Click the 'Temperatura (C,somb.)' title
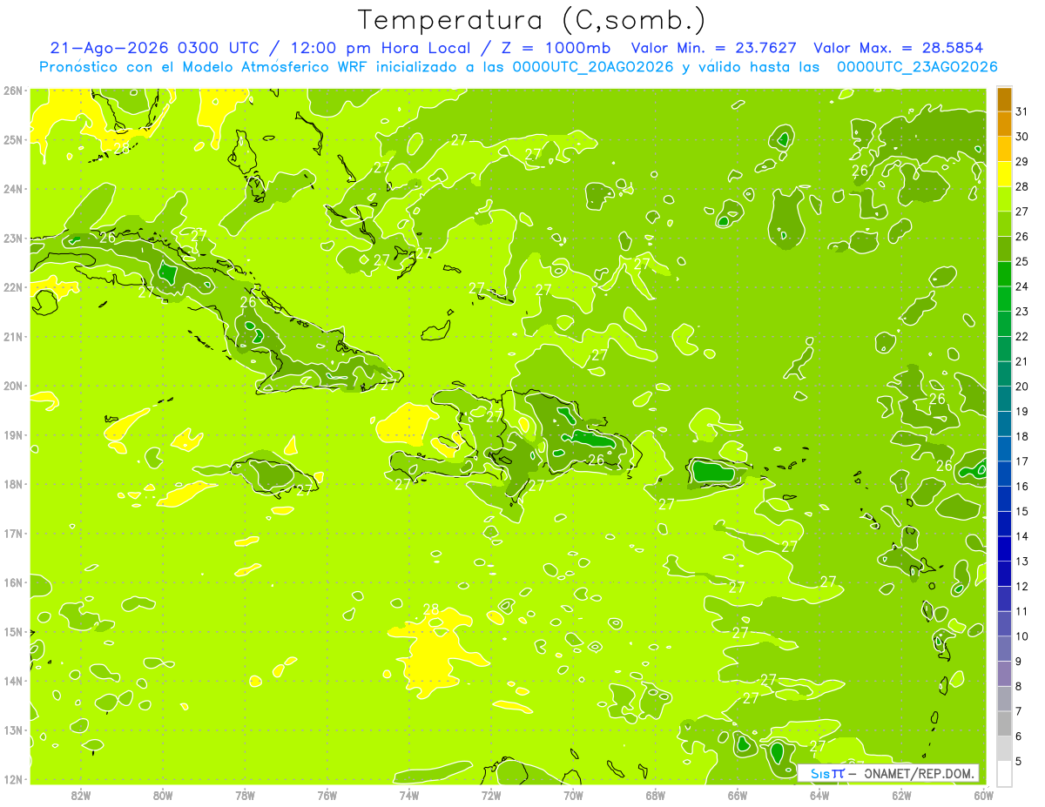The image size is (1045, 807). [531, 20]
